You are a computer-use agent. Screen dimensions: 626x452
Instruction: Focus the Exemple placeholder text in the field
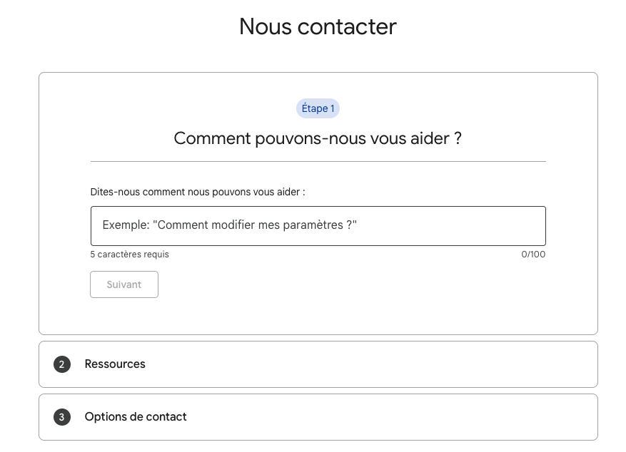coord(229,225)
